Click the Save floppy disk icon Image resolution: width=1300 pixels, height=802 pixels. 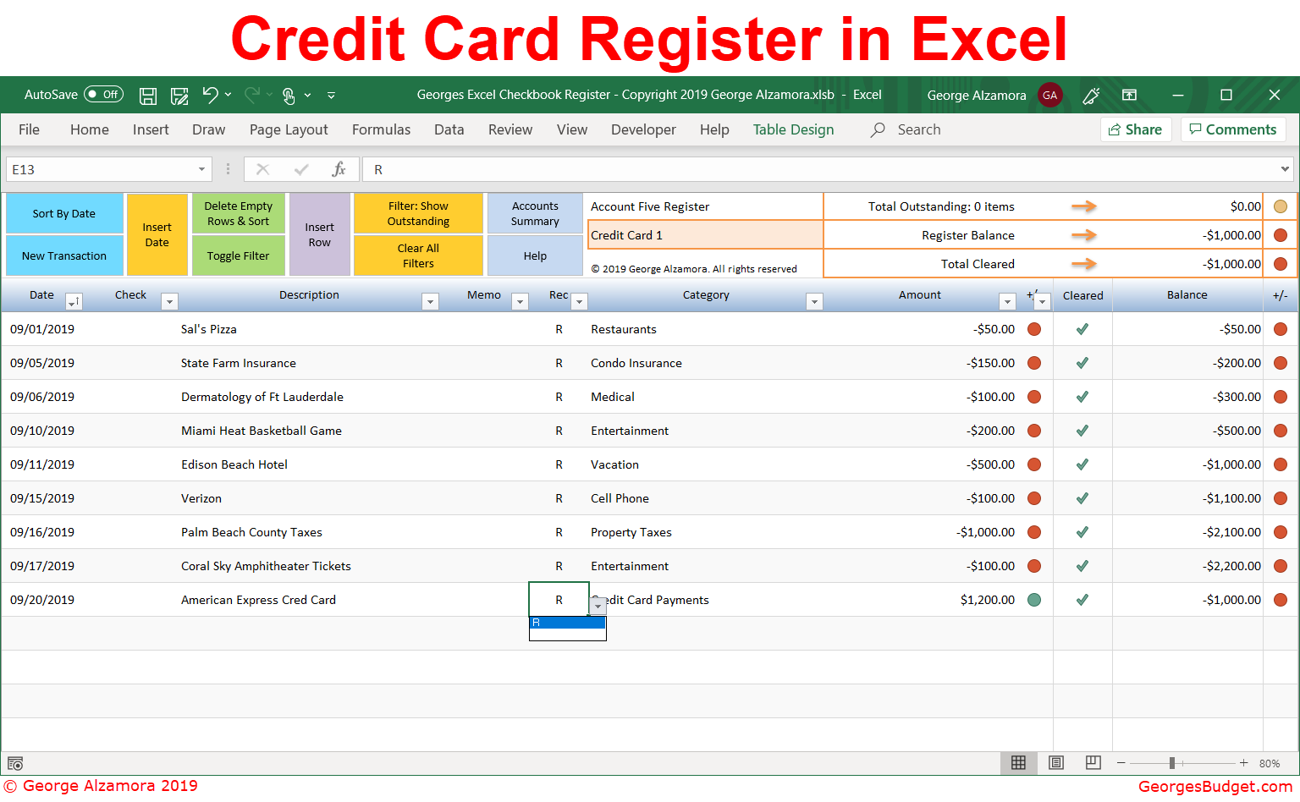148,96
